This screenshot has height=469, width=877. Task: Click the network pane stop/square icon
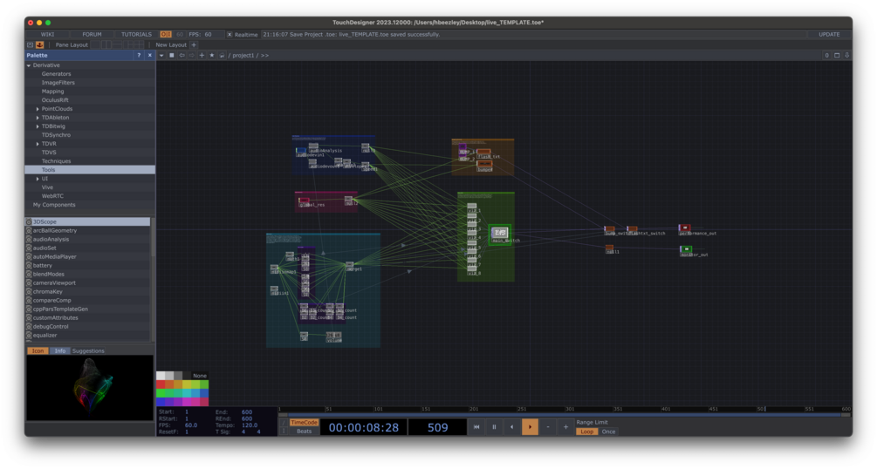point(172,55)
